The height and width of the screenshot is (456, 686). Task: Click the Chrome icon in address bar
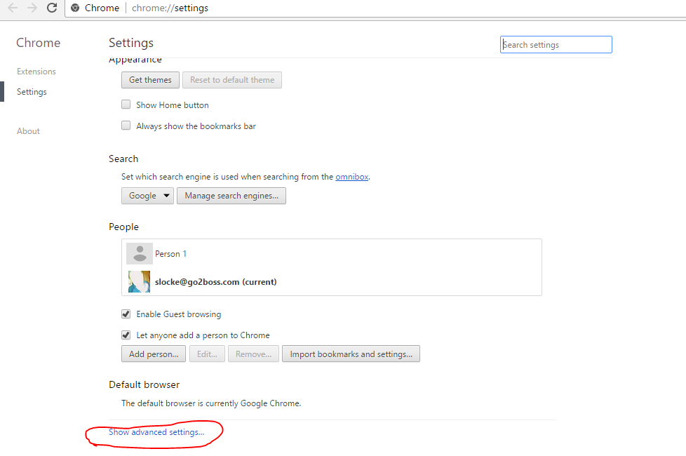pos(75,8)
